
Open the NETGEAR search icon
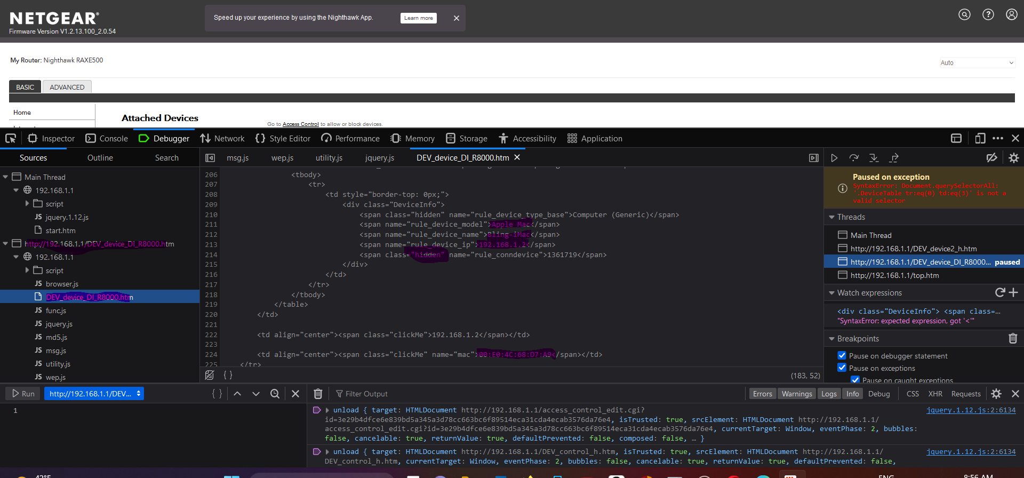[x=964, y=14]
